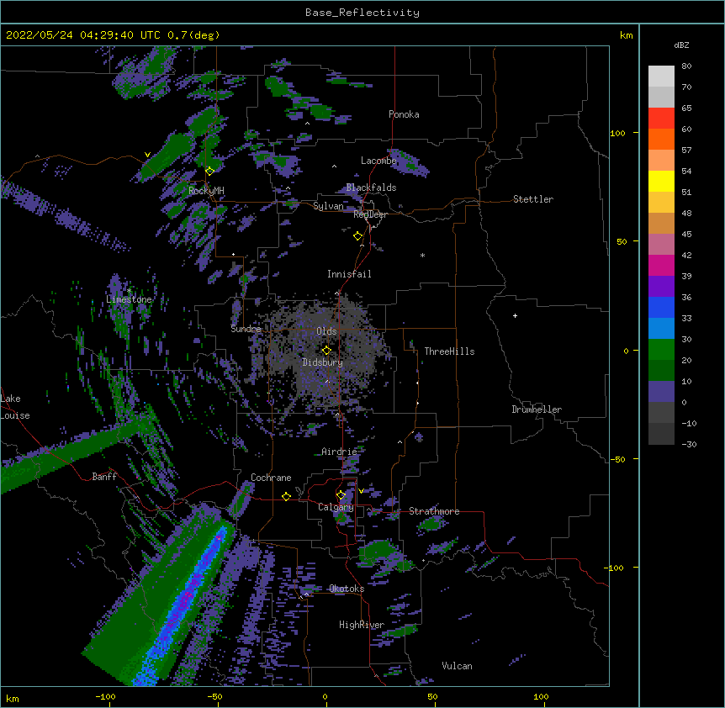Click the 50 tick label on horizontal axis
Viewport: 725px width, 708px height.
point(432,696)
